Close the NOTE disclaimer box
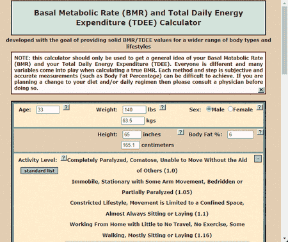 point(261,90)
